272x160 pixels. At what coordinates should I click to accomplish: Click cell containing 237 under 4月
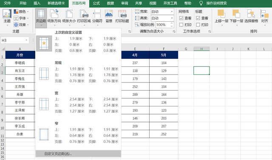coord(135,63)
